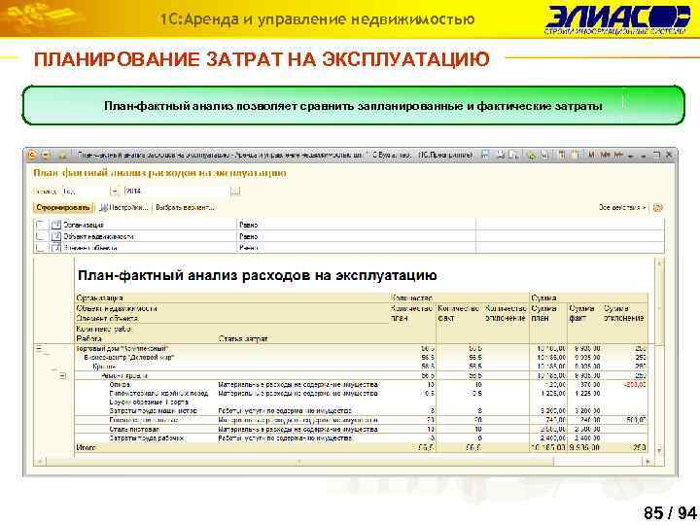Click Сформировать to generate the report
Screen dimensions: 700x525
(x=63, y=208)
